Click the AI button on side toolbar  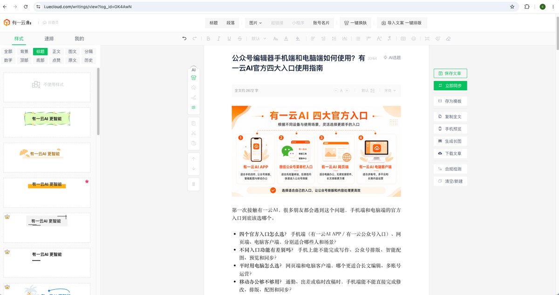[x=194, y=70]
